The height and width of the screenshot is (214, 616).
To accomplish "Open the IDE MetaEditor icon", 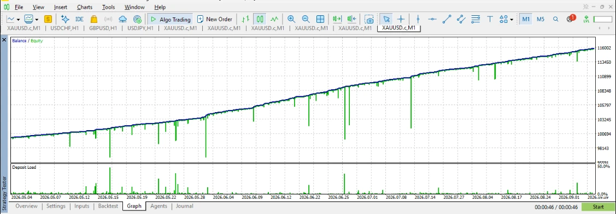I will click(x=79, y=19).
